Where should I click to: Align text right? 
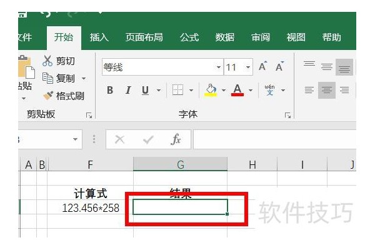[x=344, y=90]
